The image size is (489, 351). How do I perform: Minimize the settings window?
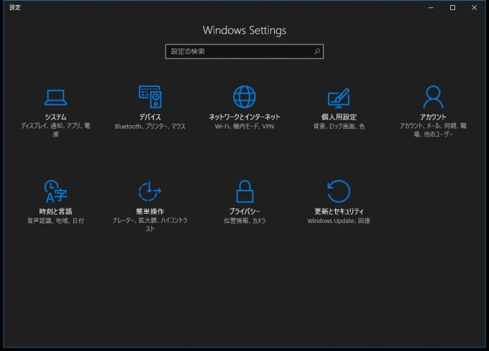point(431,7)
